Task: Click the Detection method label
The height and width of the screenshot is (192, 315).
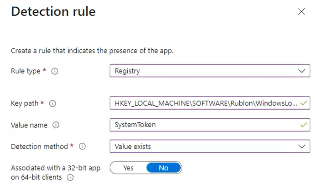Action: click(39, 147)
